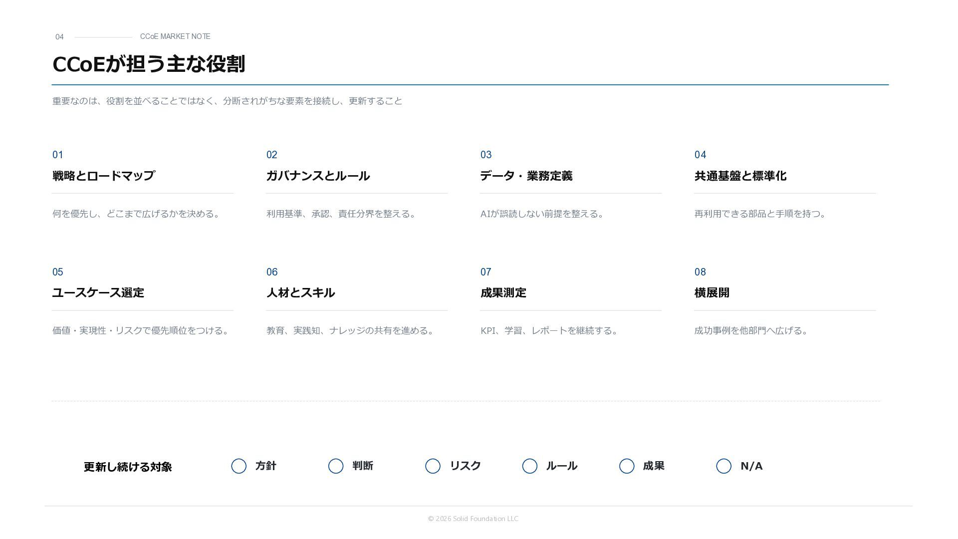Click the label 更新し続ける対象

(x=128, y=467)
